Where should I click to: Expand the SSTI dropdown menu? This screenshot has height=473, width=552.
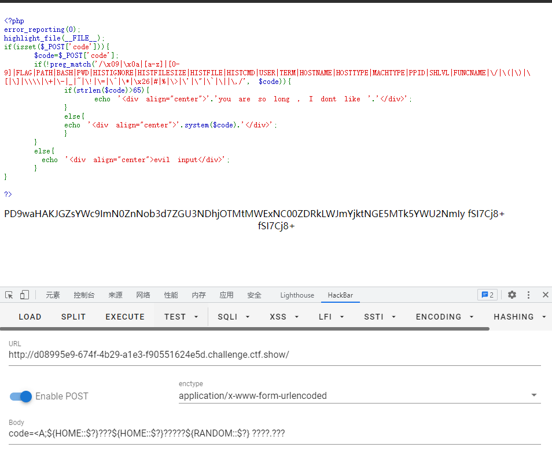click(380, 317)
